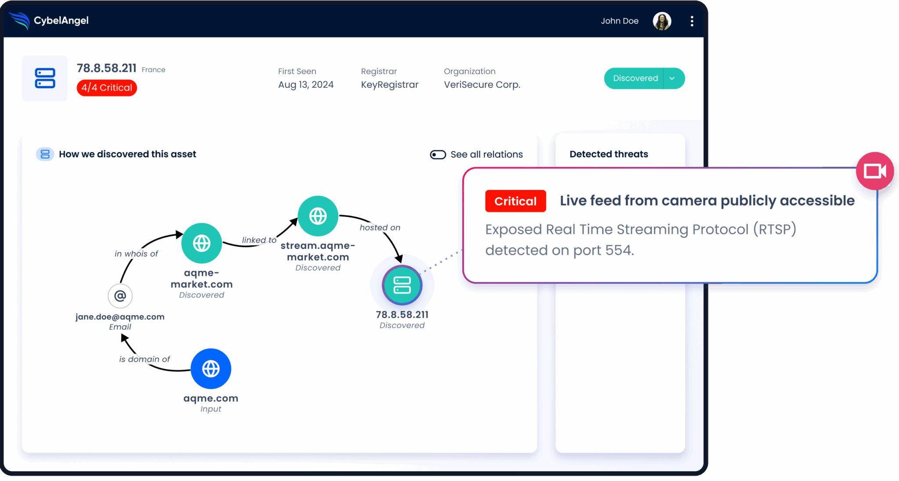
Task: Click the Live feed threat title
Action: pos(707,201)
